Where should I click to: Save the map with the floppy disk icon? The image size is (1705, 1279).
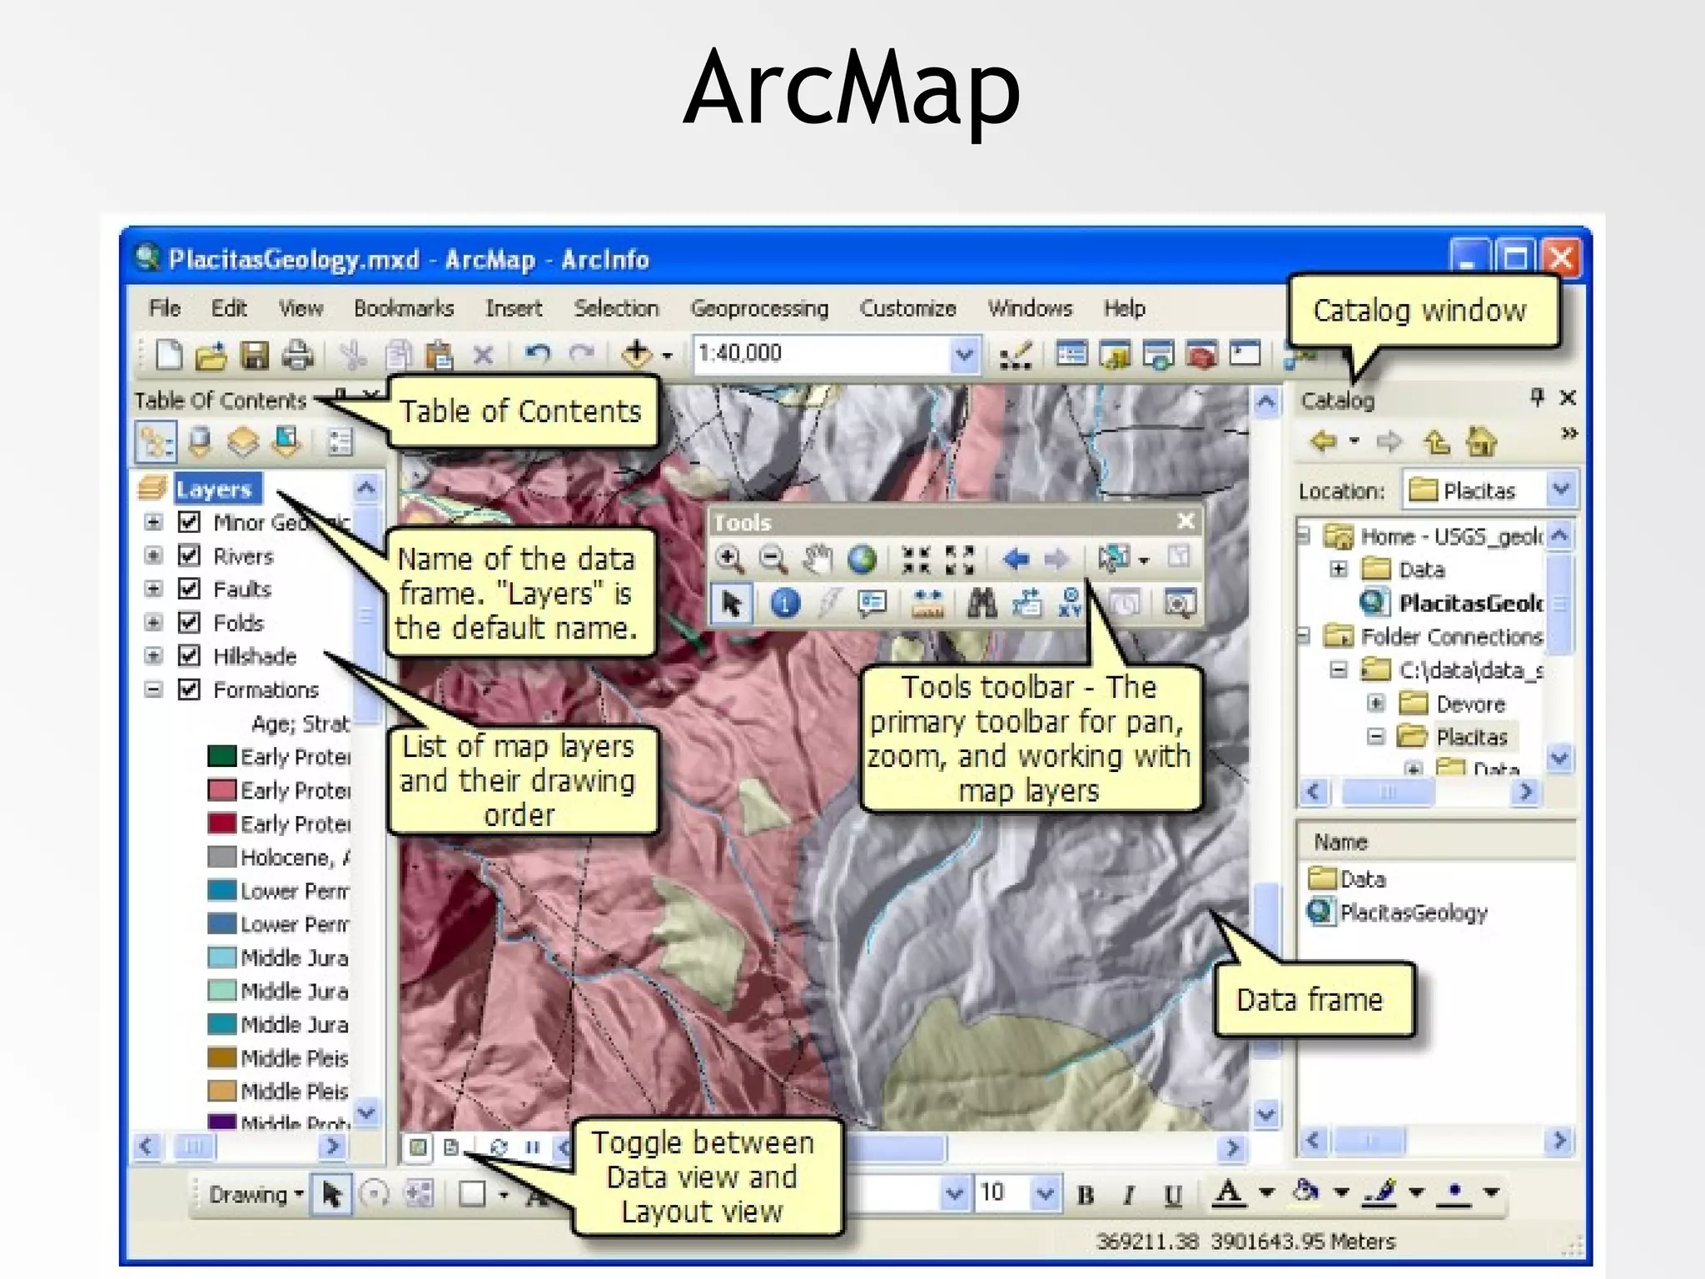tap(255, 356)
